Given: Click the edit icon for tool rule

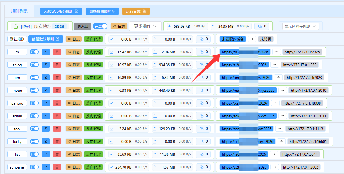Looking at the screenshot, I should click(45, 129).
